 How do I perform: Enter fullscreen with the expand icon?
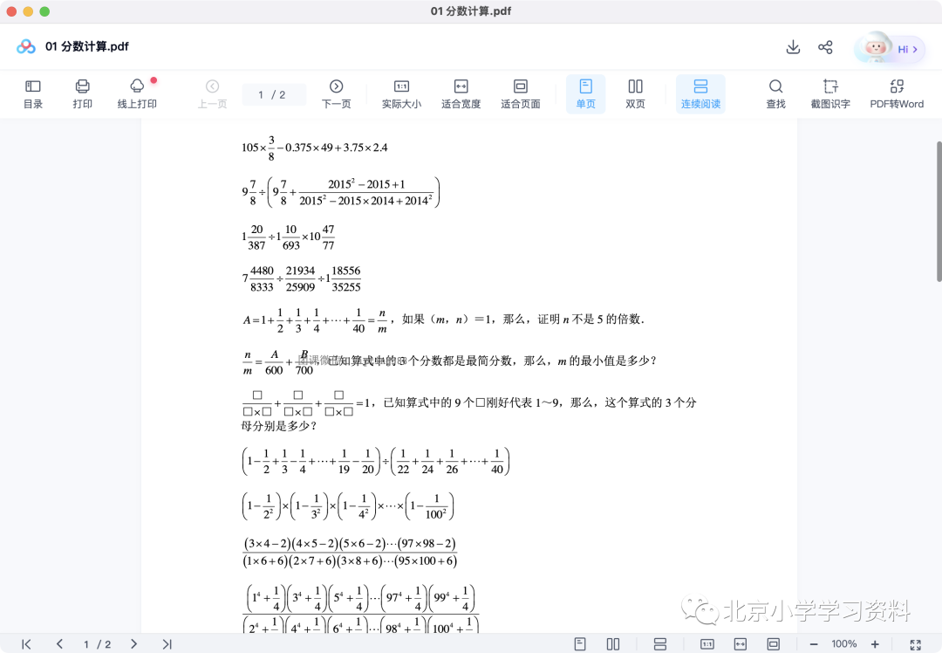915,644
